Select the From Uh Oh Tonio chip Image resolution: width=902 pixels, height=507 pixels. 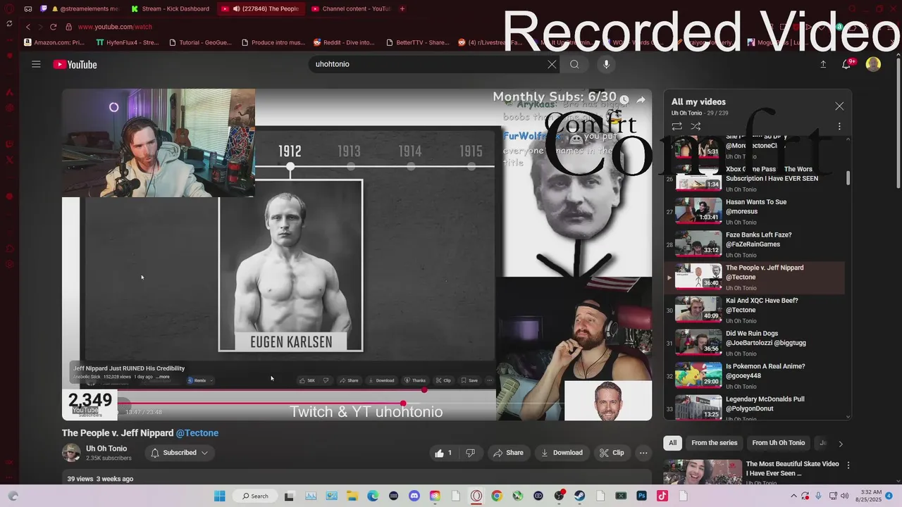(778, 443)
